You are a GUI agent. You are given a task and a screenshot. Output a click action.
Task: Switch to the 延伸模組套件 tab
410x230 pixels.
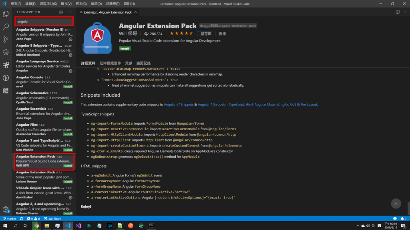click(110, 63)
